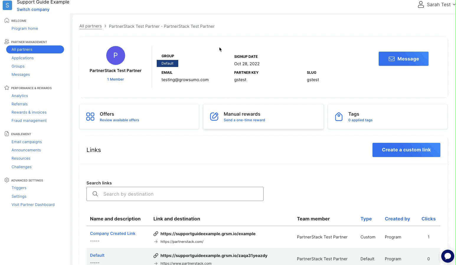The width and height of the screenshot is (456, 265).
Task: Open the Default link entry
Action: (97, 255)
